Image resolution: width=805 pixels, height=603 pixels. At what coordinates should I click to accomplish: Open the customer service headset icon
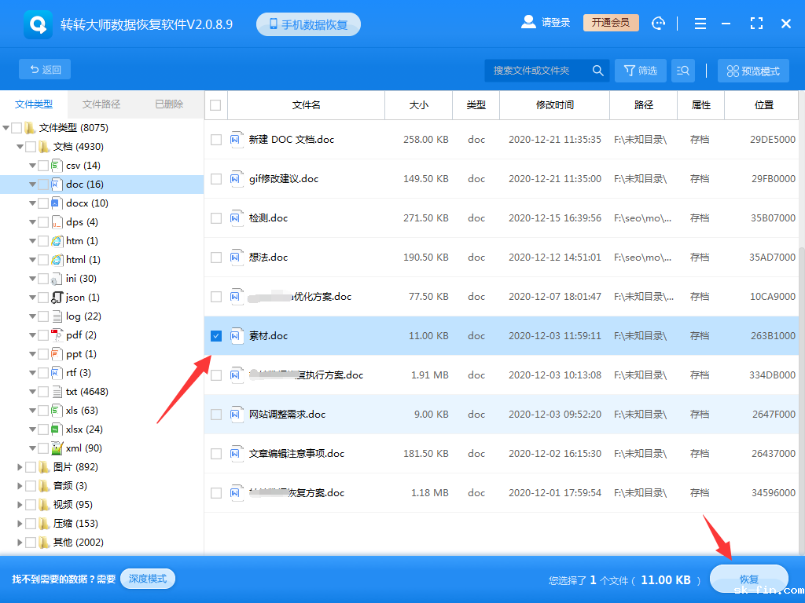click(x=658, y=23)
